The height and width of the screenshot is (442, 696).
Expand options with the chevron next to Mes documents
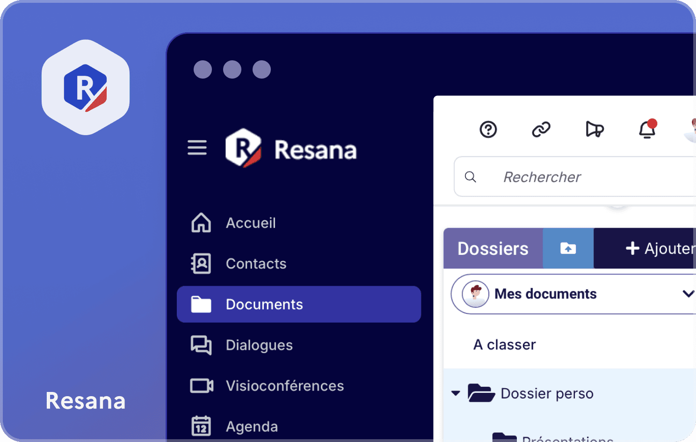tap(688, 294)
